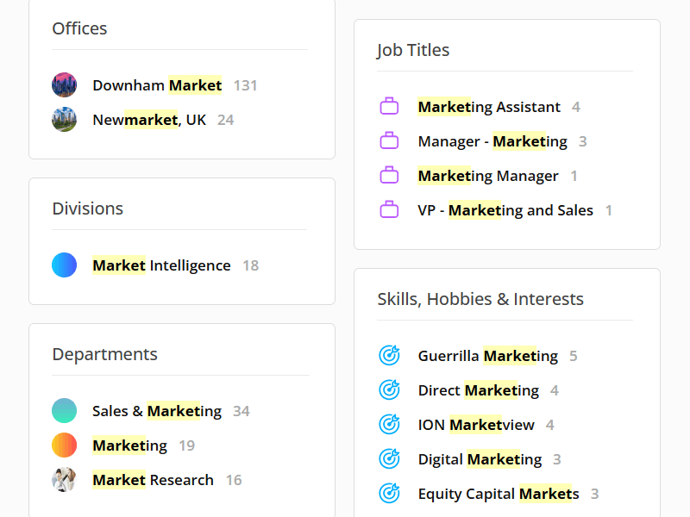Screen dimensions: 690x517
Task: Click the briefcase icon beside Manager - Marketing
Action: [389, 140]
